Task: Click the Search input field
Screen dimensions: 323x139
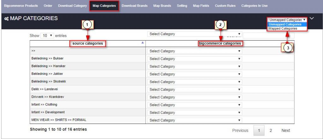Action: coord(269,36)
